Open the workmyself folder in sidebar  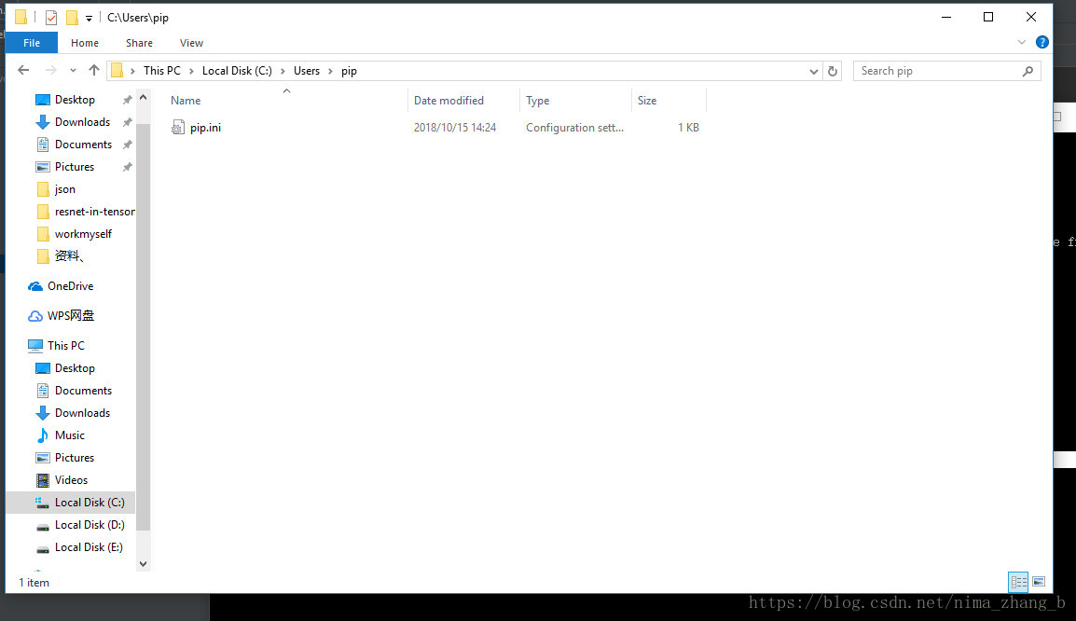(x=83, y=234)
